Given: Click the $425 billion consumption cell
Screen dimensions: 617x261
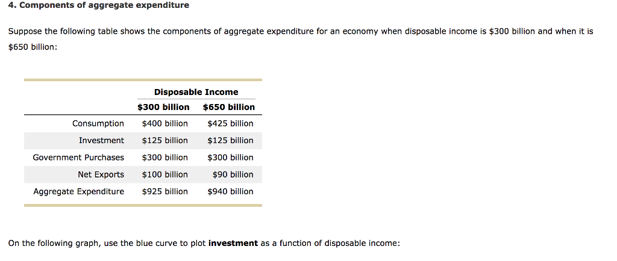Looking at the screenshot, I should coord(230,123).
